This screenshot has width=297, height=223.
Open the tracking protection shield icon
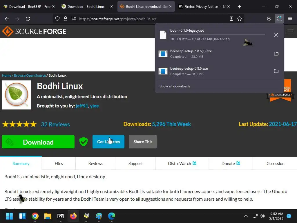click(57, 19)
